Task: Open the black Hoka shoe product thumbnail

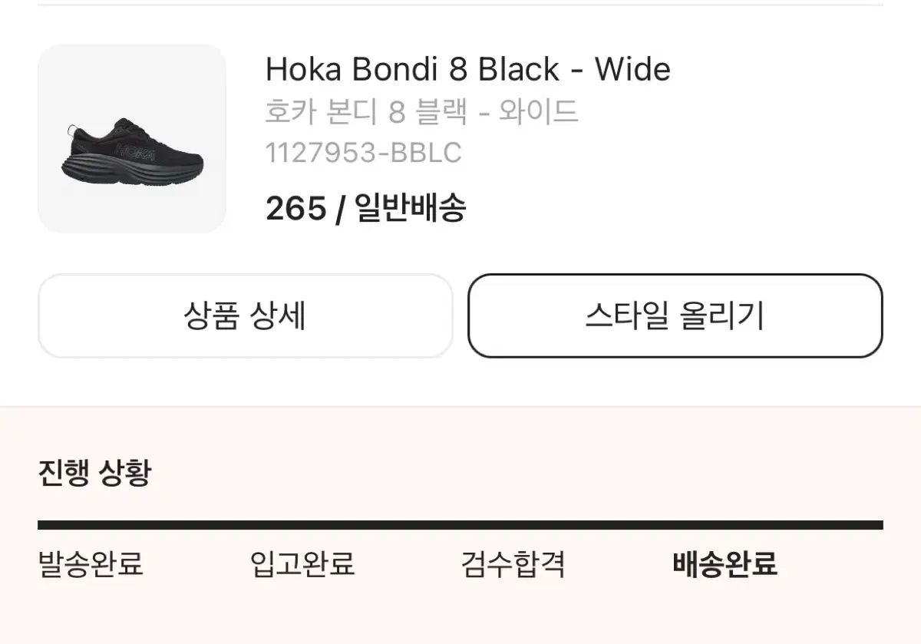Action: (x=132, y=138)
